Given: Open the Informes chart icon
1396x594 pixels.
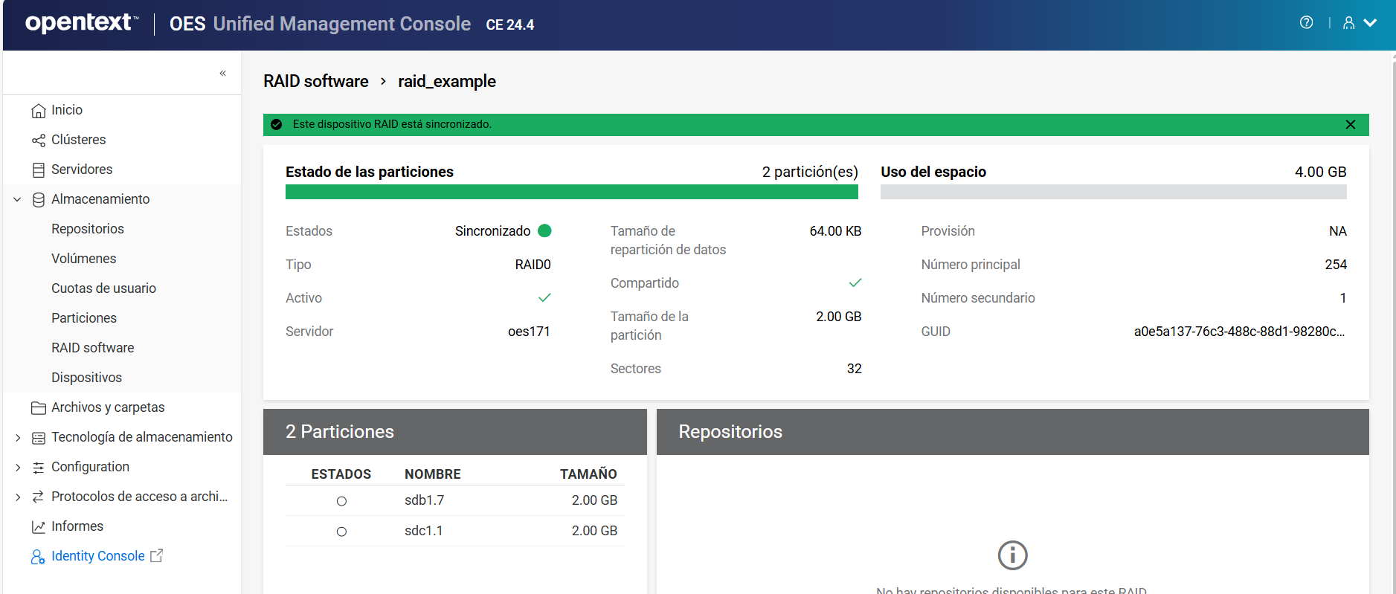Looking at the screenshot, I should click(39, 527).
